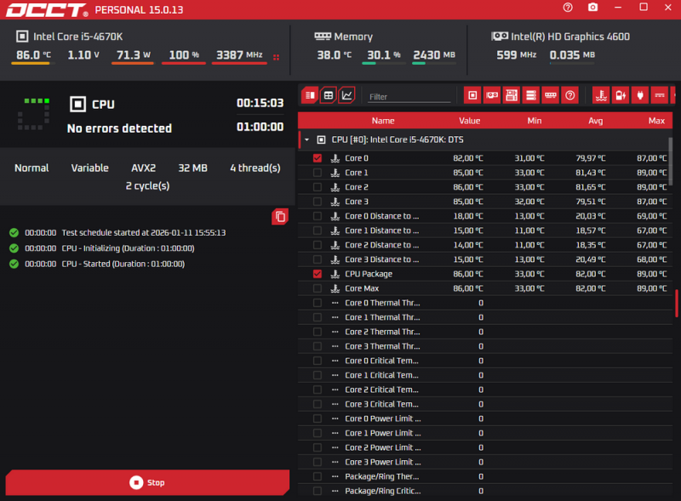681x501 pixels.
Task: Click the screenshot camera icon
Action: (592, 8)
